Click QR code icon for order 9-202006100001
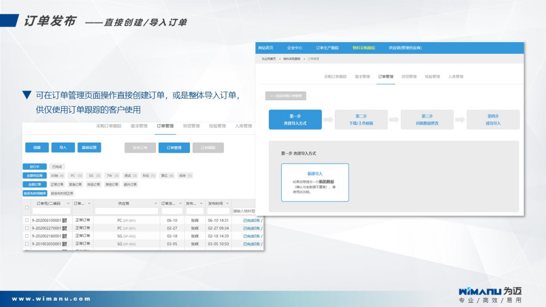Image resolution: width=546 pixels, height=307 pixels. click(x=65, y=220)
